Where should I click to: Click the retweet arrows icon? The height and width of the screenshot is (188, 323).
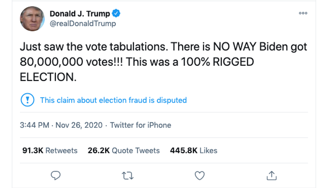pos(128,175)
